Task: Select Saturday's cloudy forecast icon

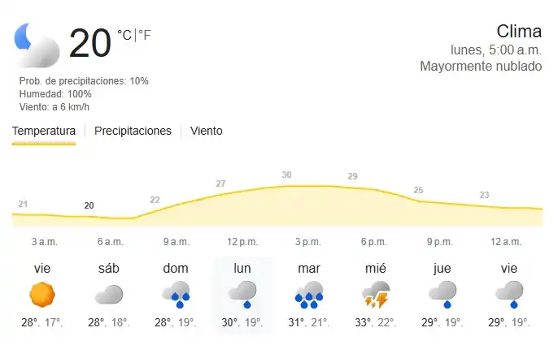Action: (109, 294)
